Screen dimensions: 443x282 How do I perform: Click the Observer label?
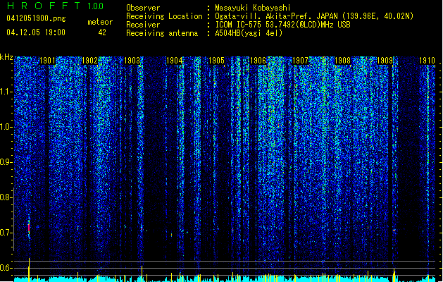(x=143, y=8)
